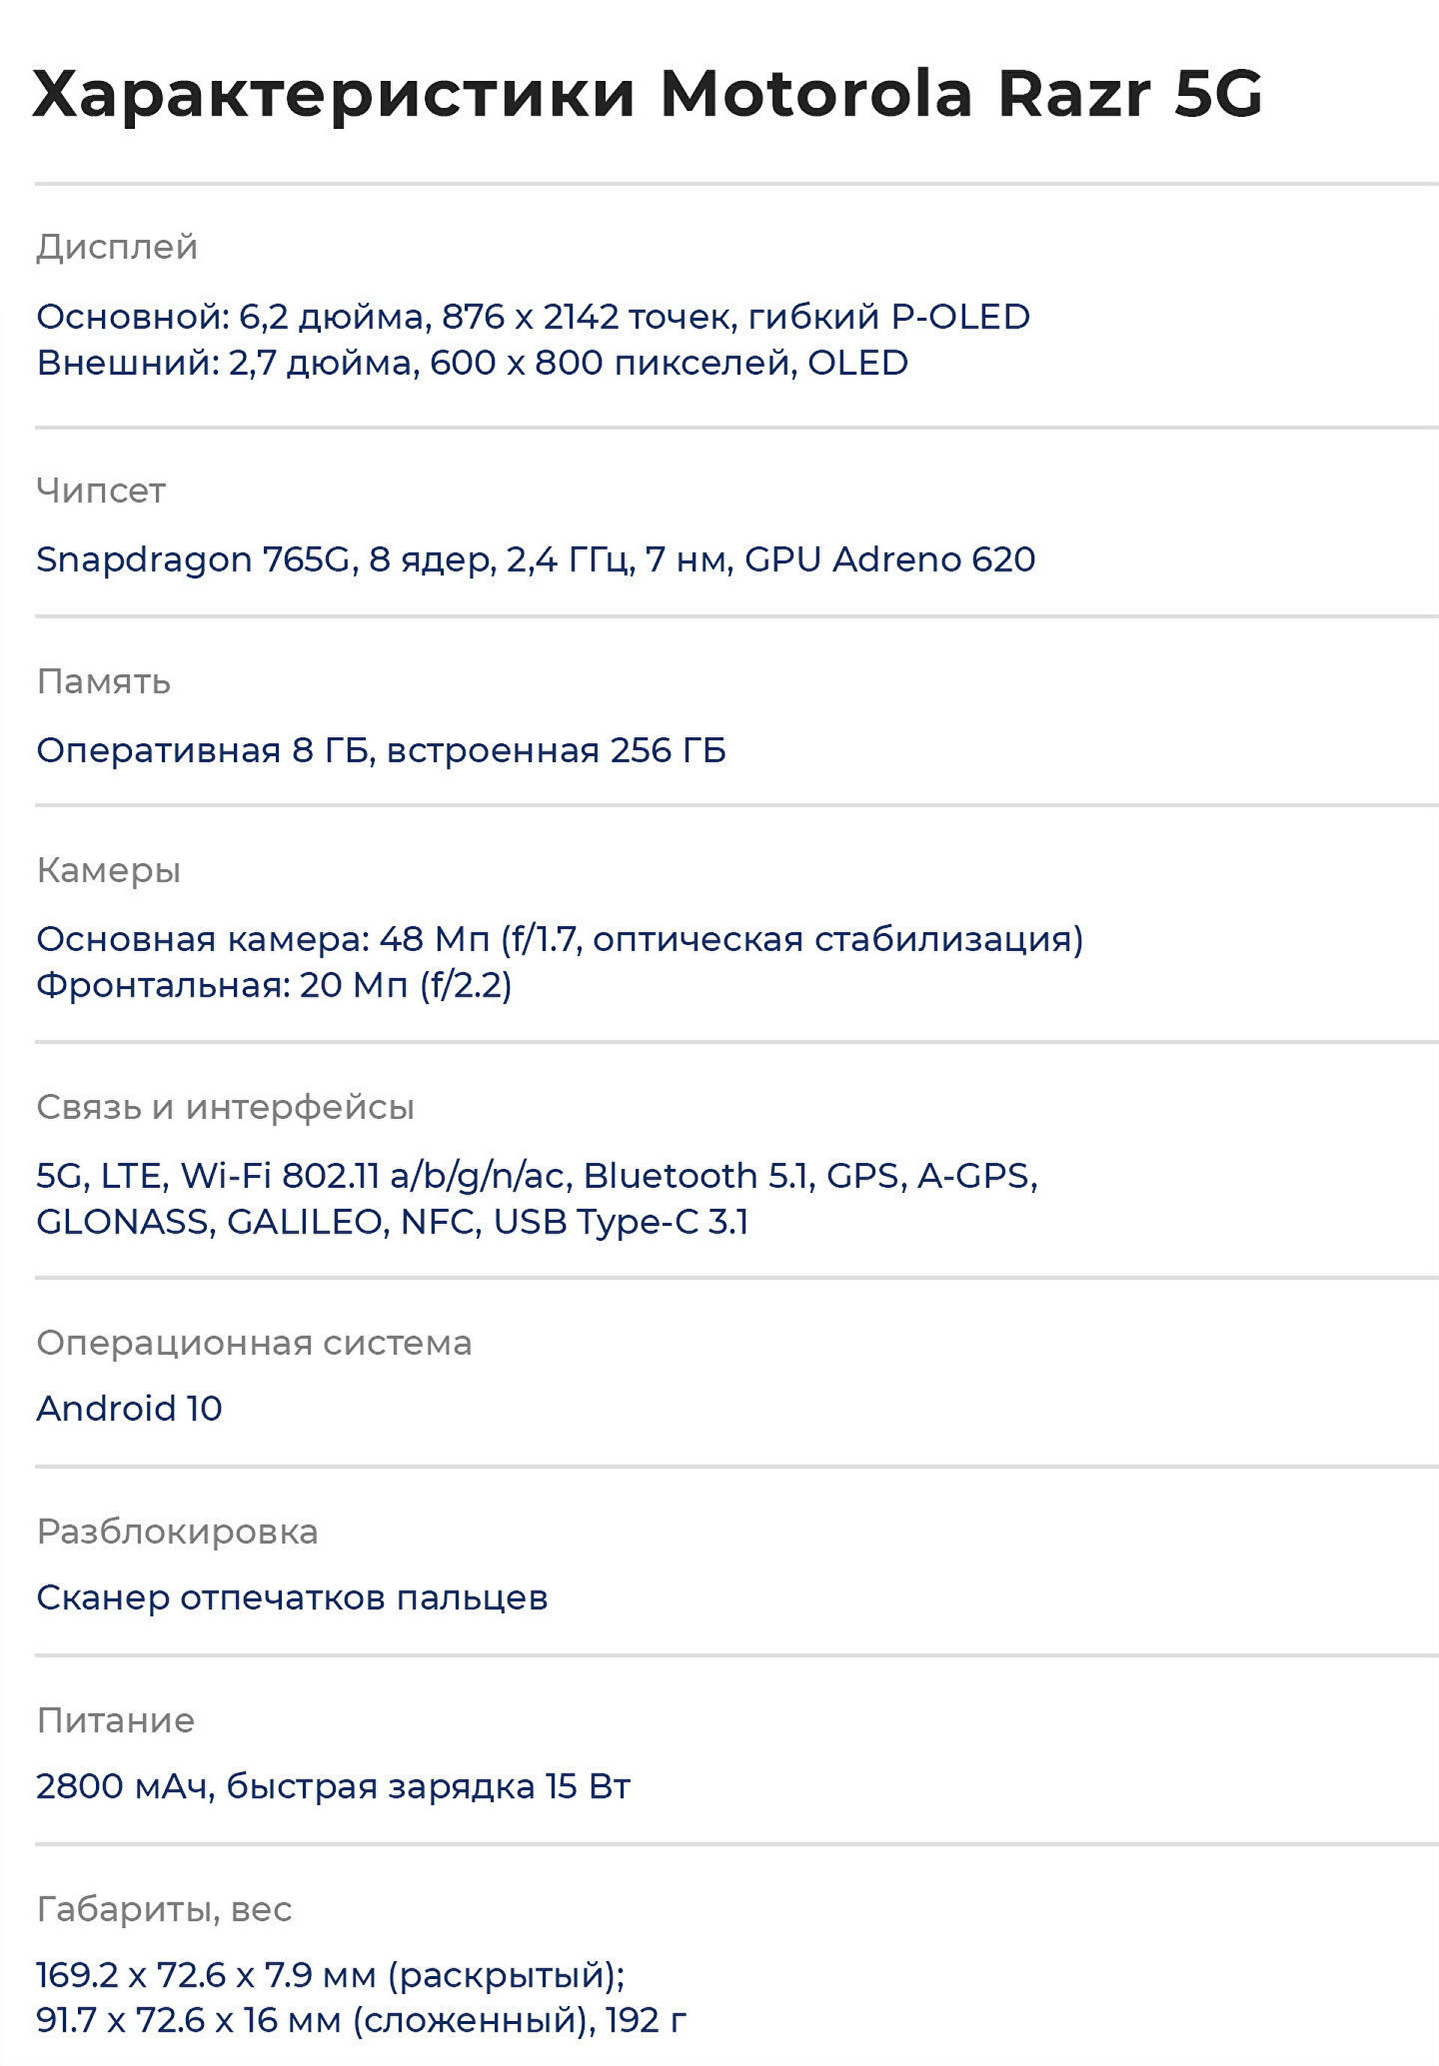This screenshot has width=1439, height=2066.
Task: Click the Характеристики Motorola Razr 5G heading
Action: pyautogui.click(x=647, y=94)
